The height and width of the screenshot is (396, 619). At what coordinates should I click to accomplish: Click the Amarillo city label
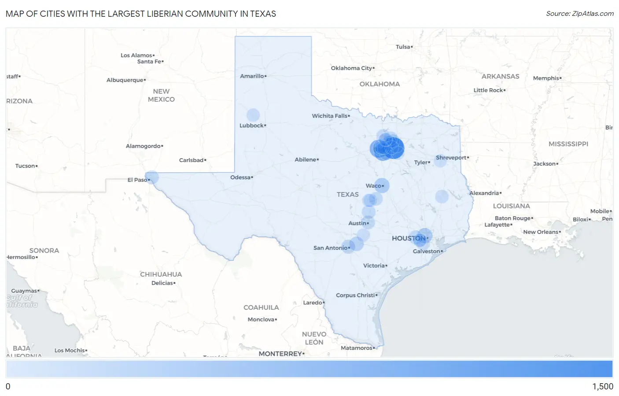[252, 76]
